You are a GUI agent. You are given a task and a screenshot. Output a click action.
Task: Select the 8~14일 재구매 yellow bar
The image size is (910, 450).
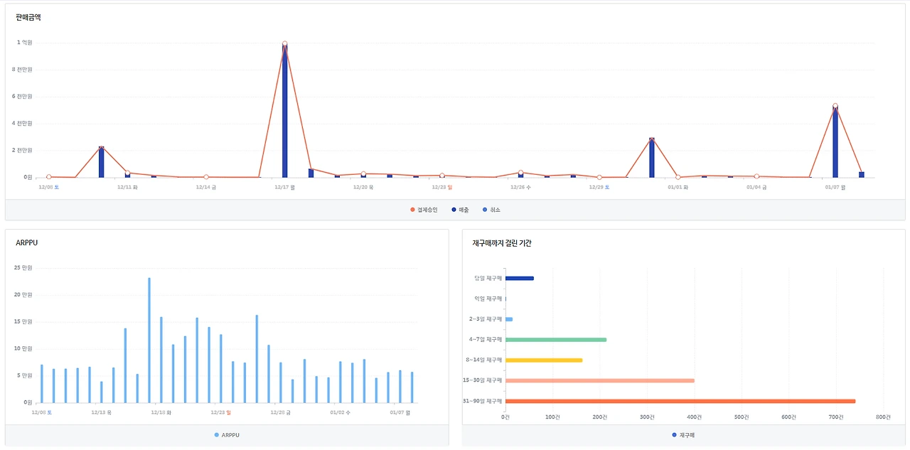click(544, 360)
